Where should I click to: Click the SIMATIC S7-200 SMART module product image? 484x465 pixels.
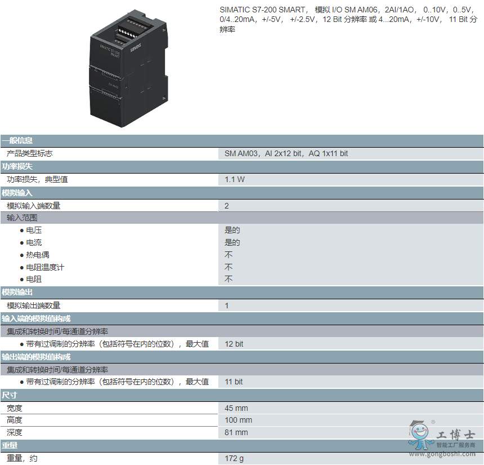tap(129, 69)
